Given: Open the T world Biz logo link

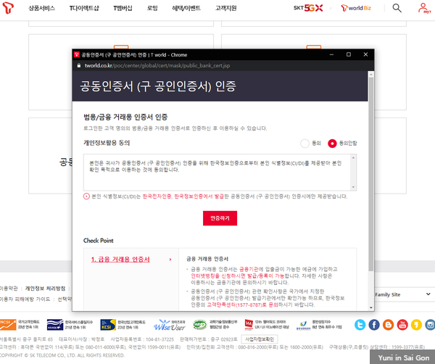Looking at the screenshot, I should coord(356,8).
